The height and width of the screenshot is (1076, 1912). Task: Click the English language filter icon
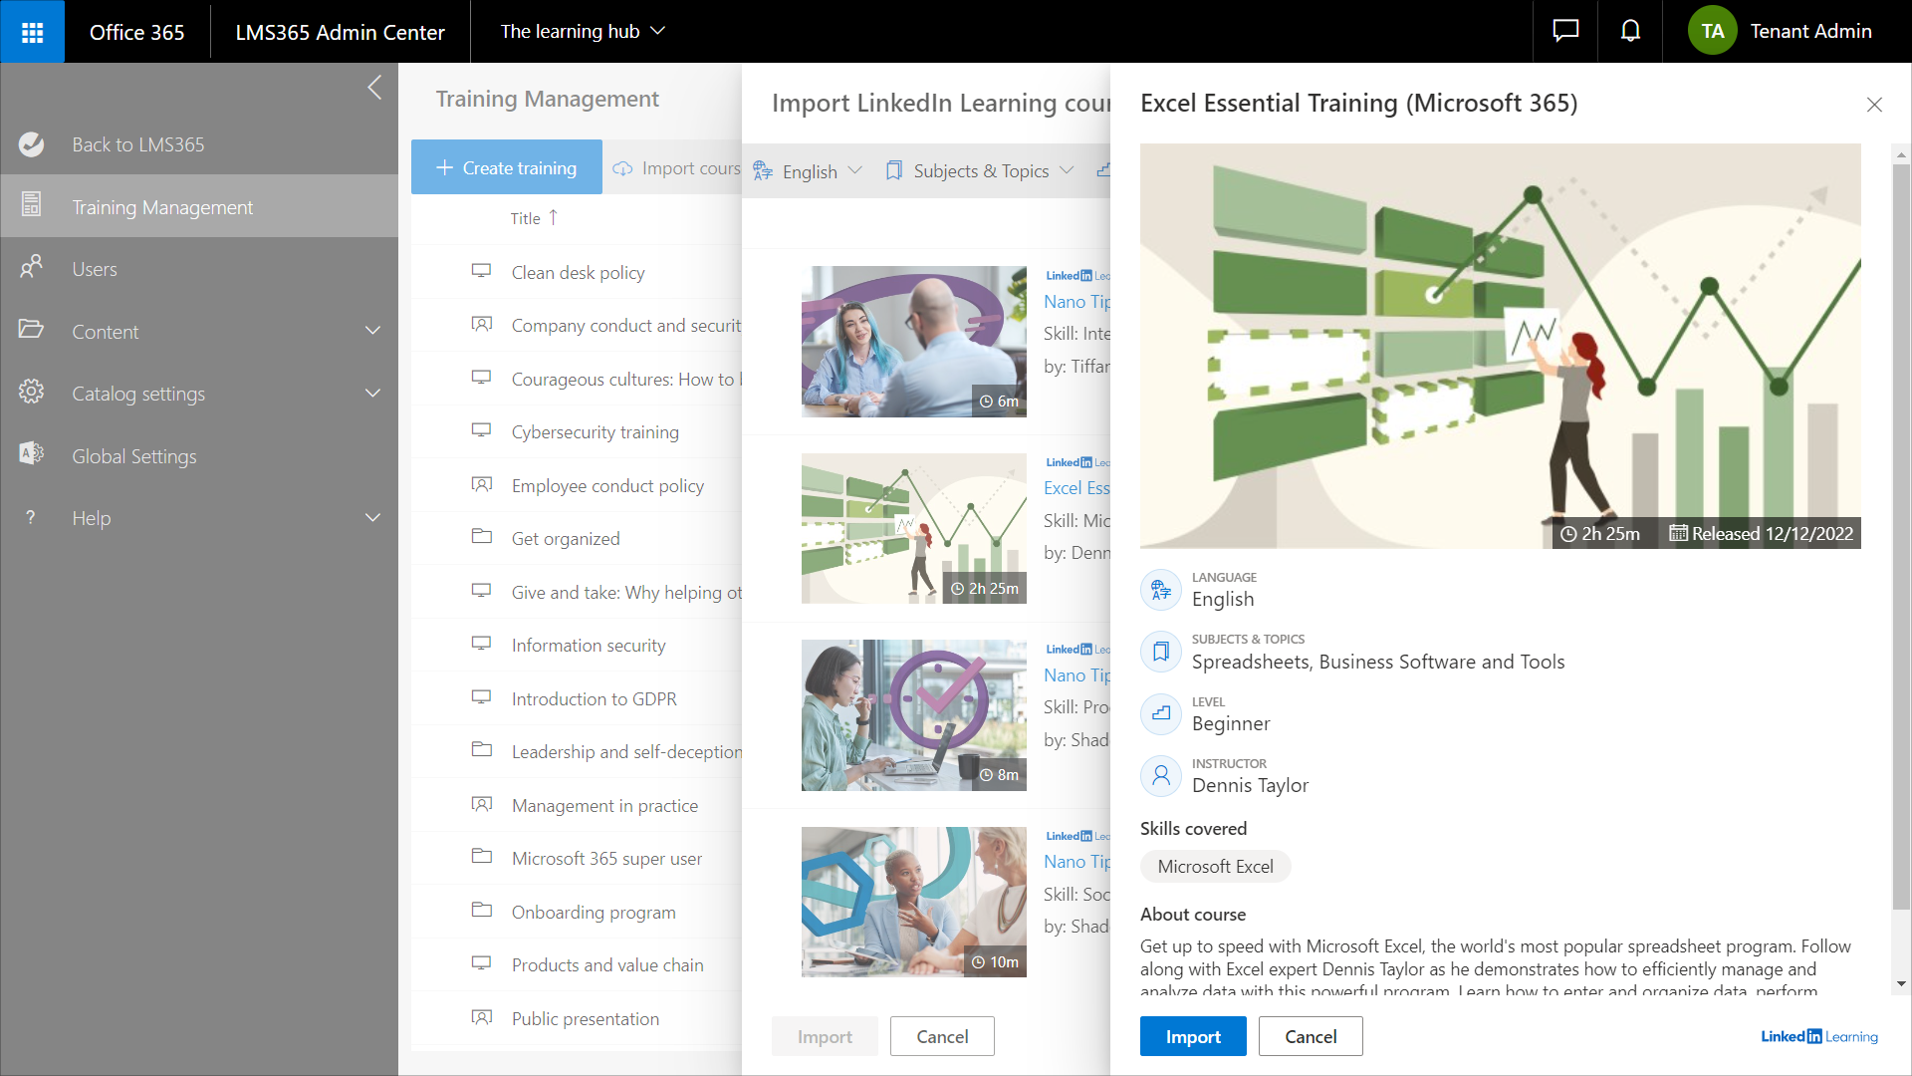click(763, 170)
